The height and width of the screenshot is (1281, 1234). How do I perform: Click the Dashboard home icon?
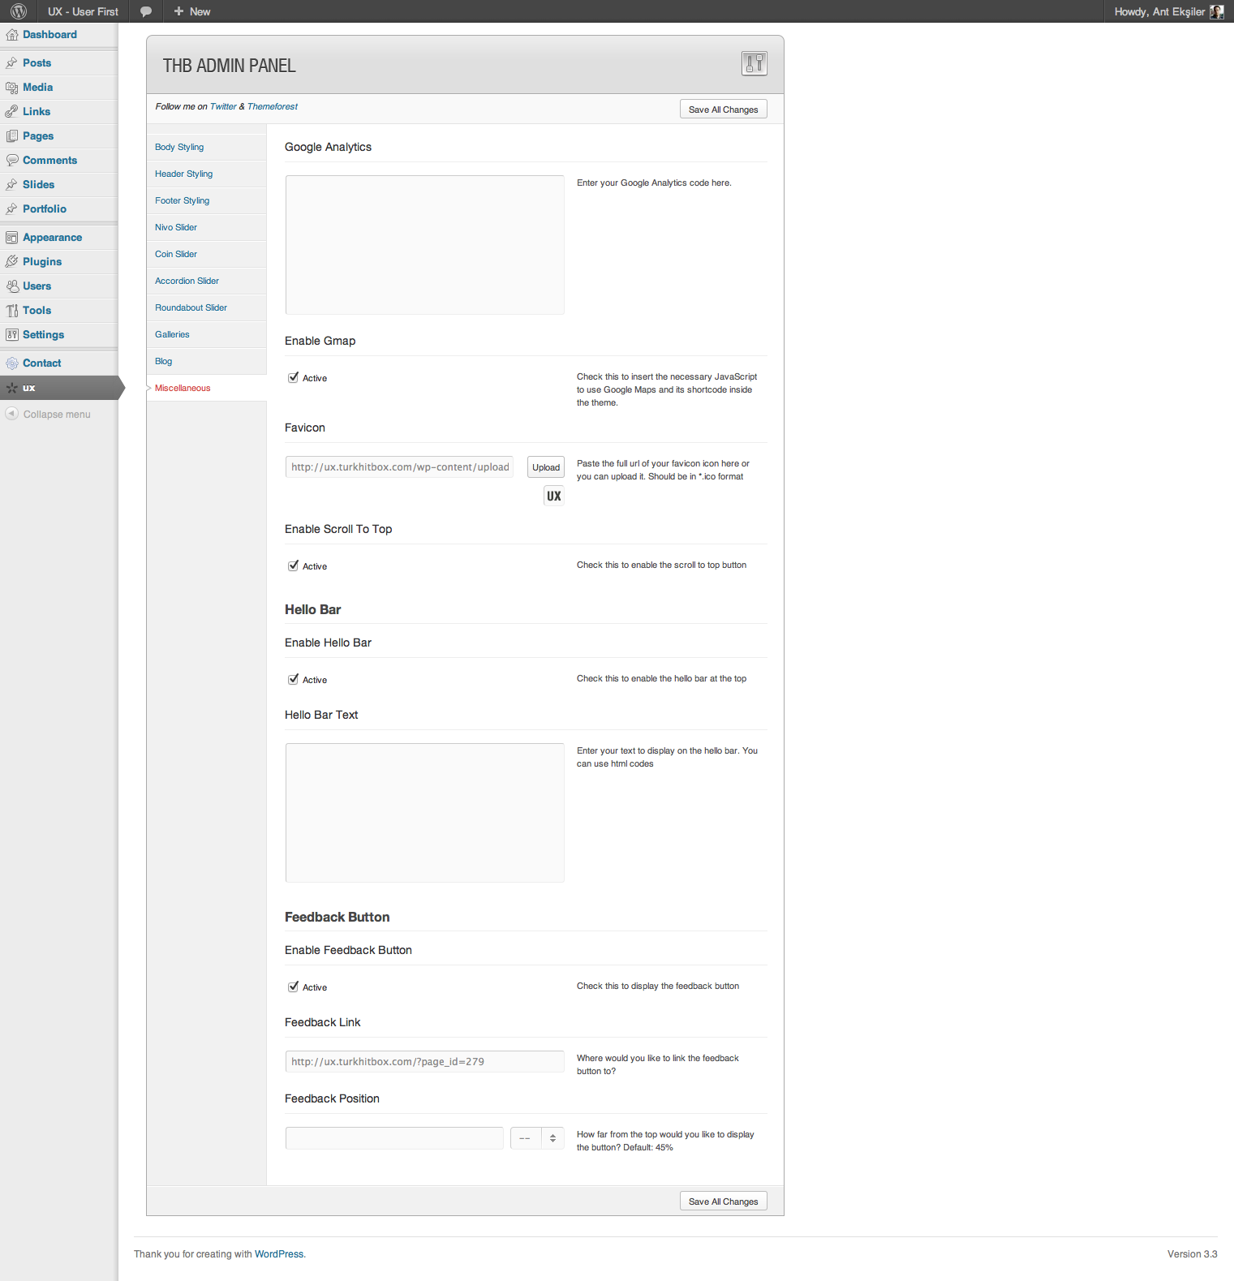pyautogui.click(x=11, y=35)
